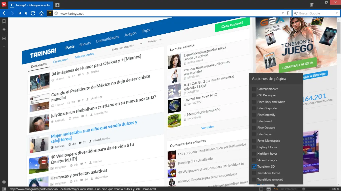Turn on Highlight hover
341x191 pixels.
[x=254, y=154]
